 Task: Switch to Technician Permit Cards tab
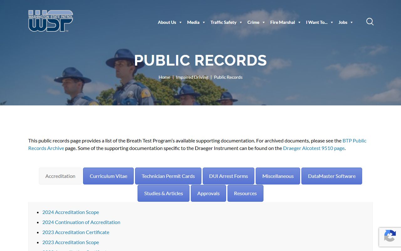pyautogui.click(x=168, y=176)
